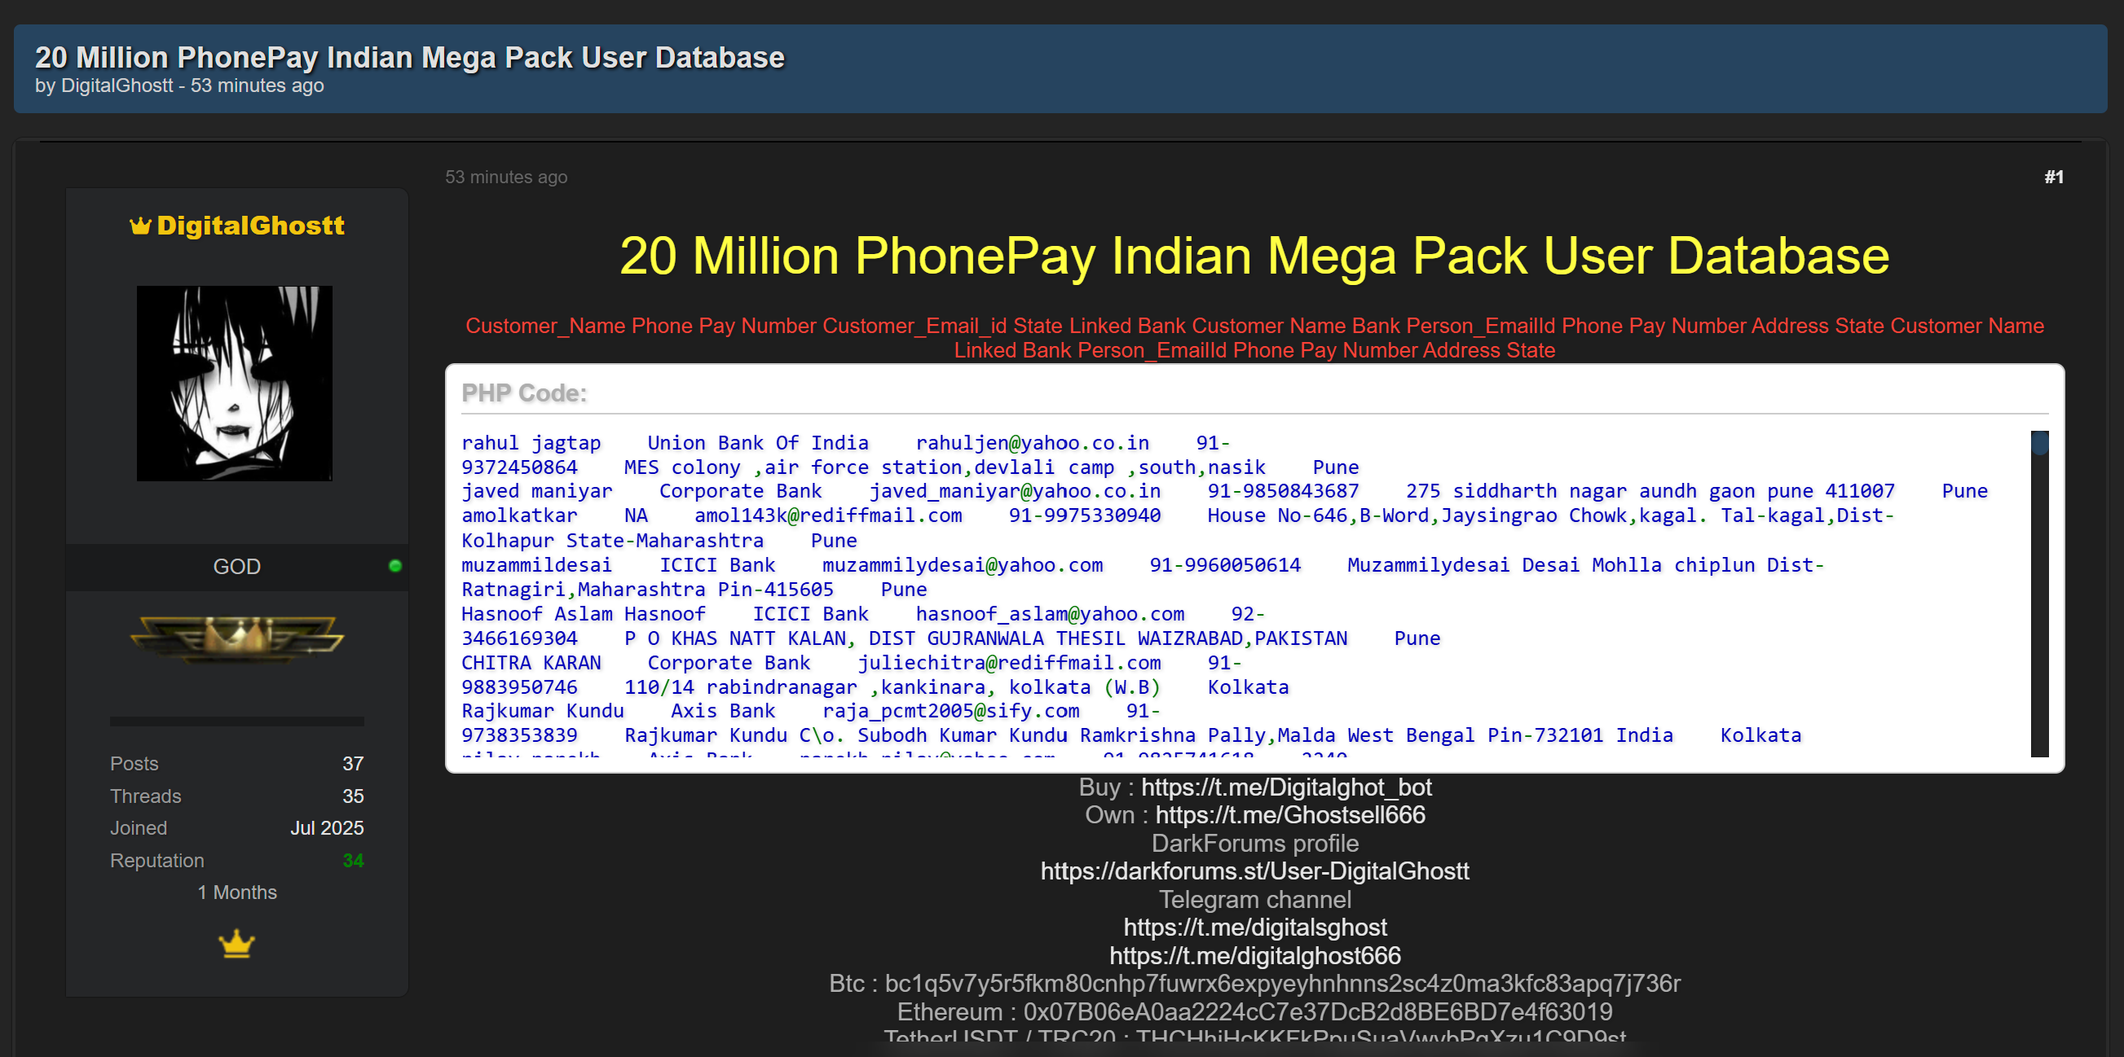The height and width of the screenshot is (1057, 2124).
Task: View the user's 37 posts count
Action: pos(353,764)
